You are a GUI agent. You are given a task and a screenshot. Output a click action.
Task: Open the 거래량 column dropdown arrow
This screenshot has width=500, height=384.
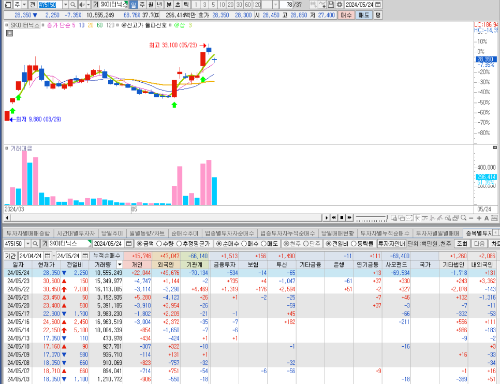click(x=120, y=264)
